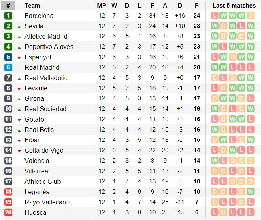Sort table by P points column header

pyautogui.click(x=197, y=6)
